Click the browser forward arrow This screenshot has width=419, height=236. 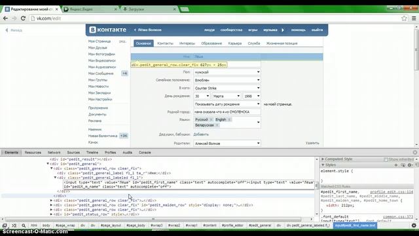[x=14, y=18]
